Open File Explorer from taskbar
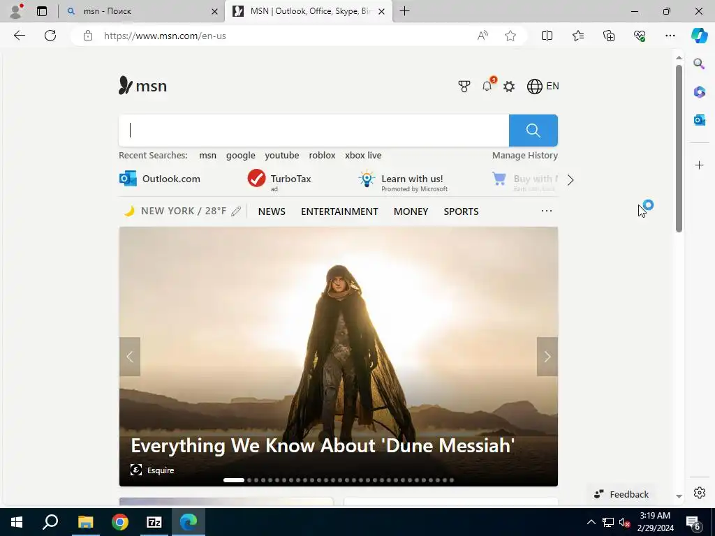Image resolution: width=715 pixels, height=536 pixels. (85, 522)
